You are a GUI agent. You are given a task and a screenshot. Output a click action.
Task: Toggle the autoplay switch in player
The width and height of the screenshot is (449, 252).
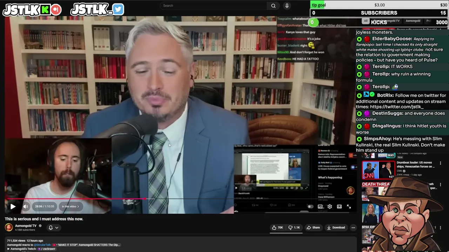[310, 206]
